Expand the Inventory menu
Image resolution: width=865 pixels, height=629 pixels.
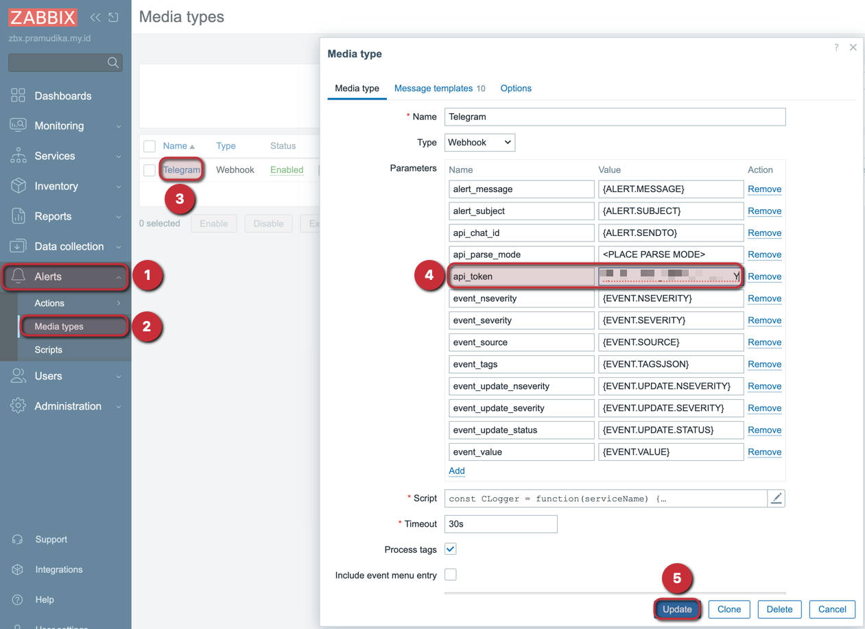click(118, 187)
